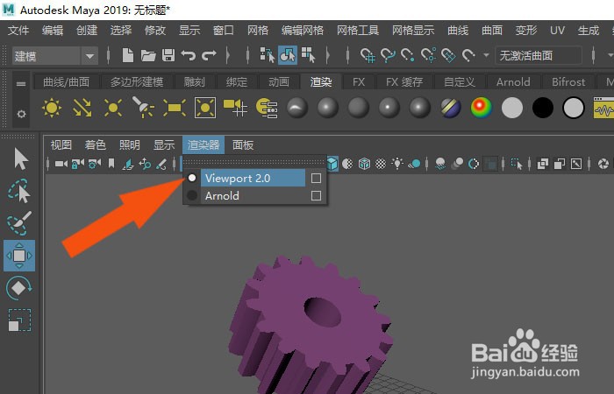614x394 pixels.
Task: Click the Lambert material sphere icon
Action: click(x=358, y=108)
